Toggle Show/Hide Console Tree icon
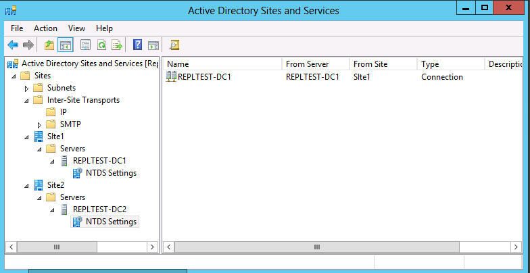Viewport: 530px width, 273px height. (x=65, y=45)
